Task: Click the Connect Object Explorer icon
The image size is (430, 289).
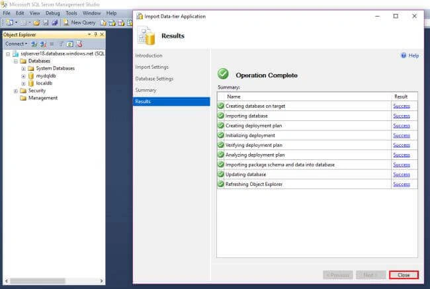Action: (x=34, y=44)
